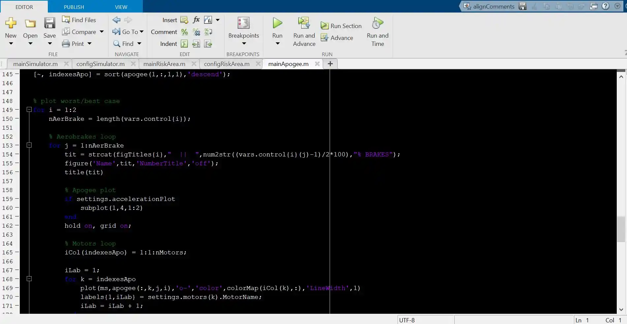Screen dimensions: 627x324
Task: Toggle the fold marker at line 168
Action: point(29,279)
